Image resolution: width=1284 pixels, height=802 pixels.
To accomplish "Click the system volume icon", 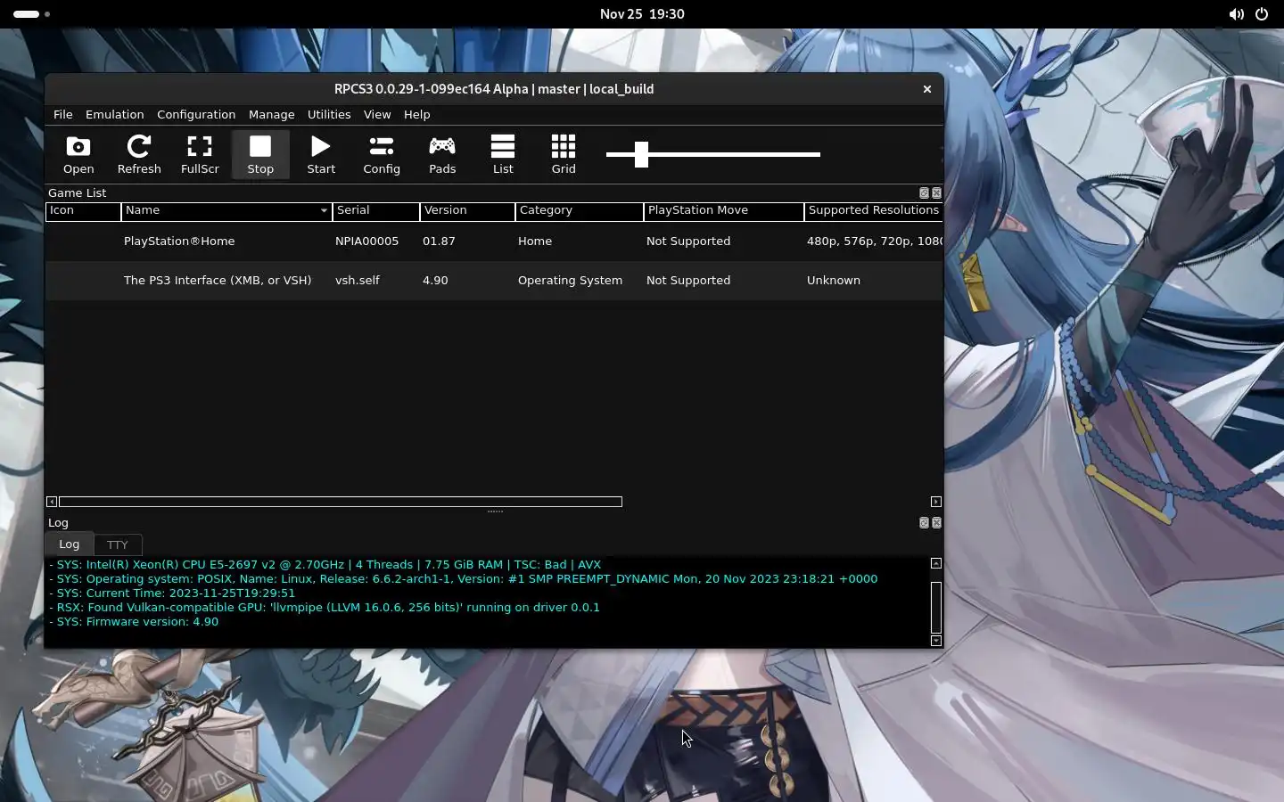I will click(x=1236, y=14).
